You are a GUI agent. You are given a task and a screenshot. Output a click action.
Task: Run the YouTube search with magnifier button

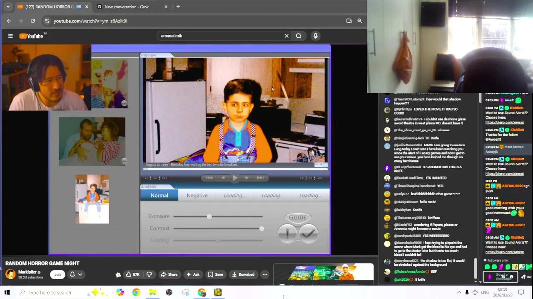(299, 36)
